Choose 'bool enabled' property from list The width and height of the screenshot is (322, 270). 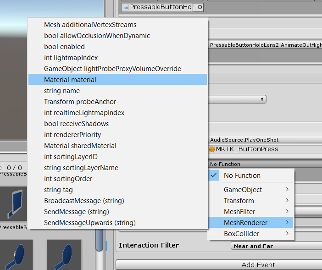(64, 47)
